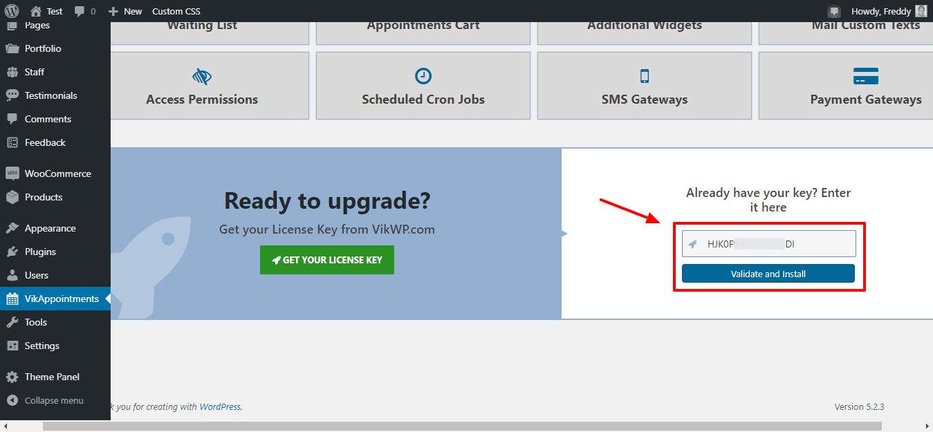Click the Payment Gateways credit card icon

coord(866,76)
